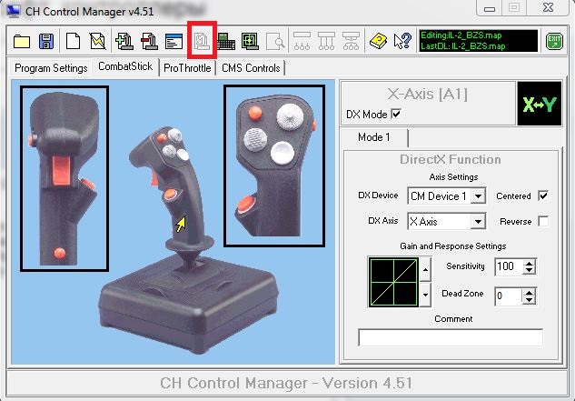
Task: Click the green EXIT icon
Action: (x=554, y=41)
